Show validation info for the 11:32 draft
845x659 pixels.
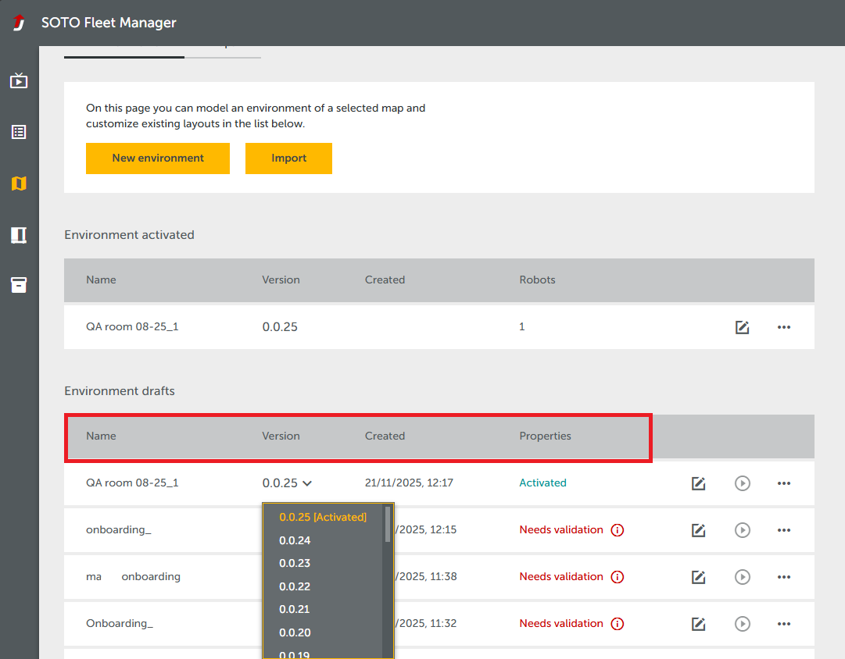click(x=618, y=623)
